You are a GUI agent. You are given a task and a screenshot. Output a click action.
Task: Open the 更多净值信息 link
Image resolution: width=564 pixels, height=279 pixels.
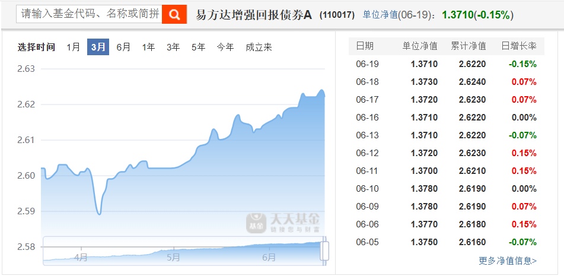point(508,261)
